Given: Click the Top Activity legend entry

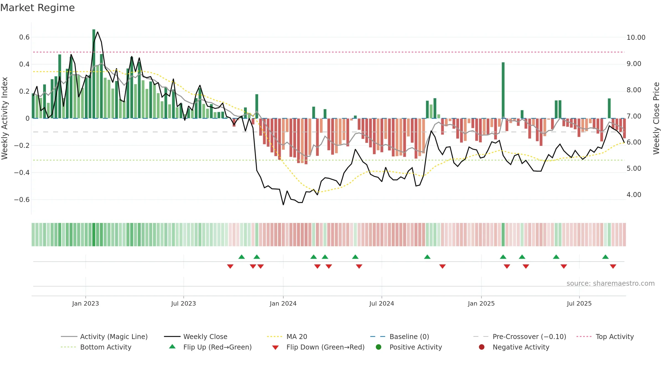Looking at the screenshot, I should tap(605, 337).
